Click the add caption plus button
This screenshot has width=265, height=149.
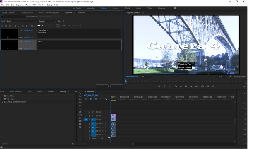pyautogui.click(x=102, y=86)
